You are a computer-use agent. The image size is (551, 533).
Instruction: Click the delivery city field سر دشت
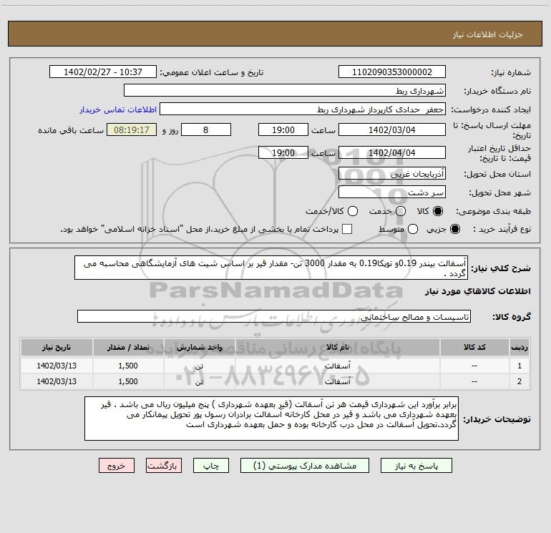(x=392, y=192)
